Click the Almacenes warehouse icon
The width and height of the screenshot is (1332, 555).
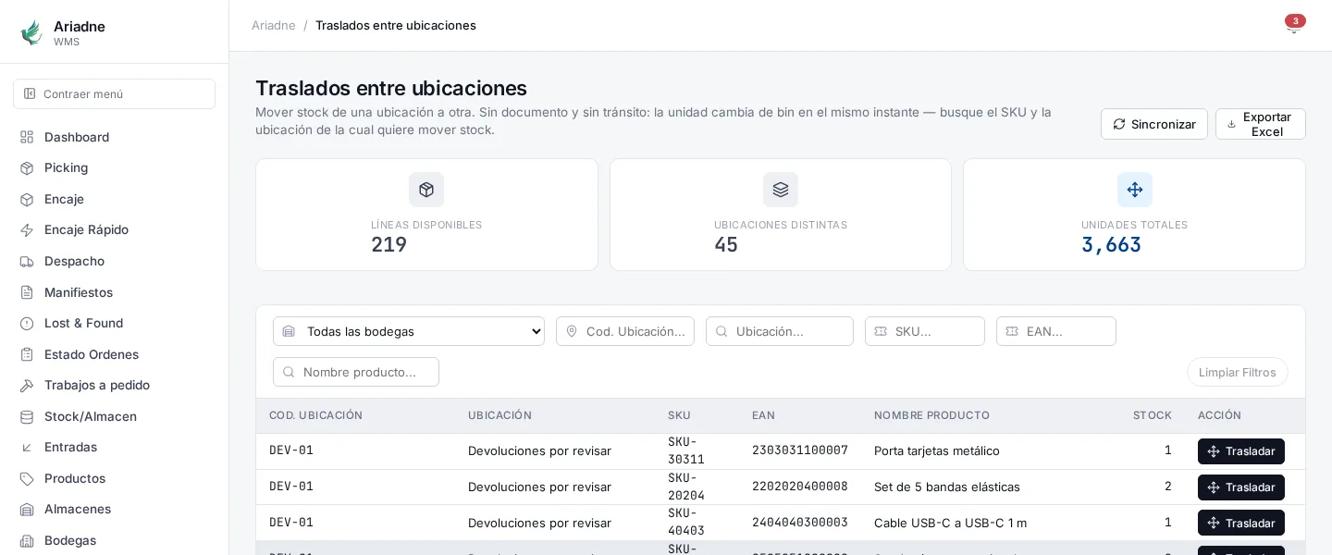(27, 509)
